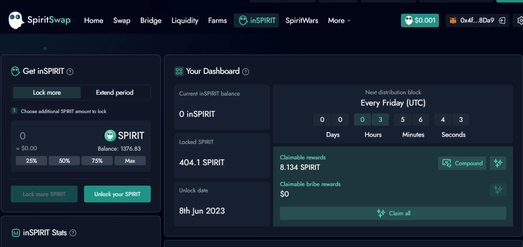The width and height of the screenshot is (523, 247).
Task: Click the Claim all button
Action: click(x=393, y=213)
